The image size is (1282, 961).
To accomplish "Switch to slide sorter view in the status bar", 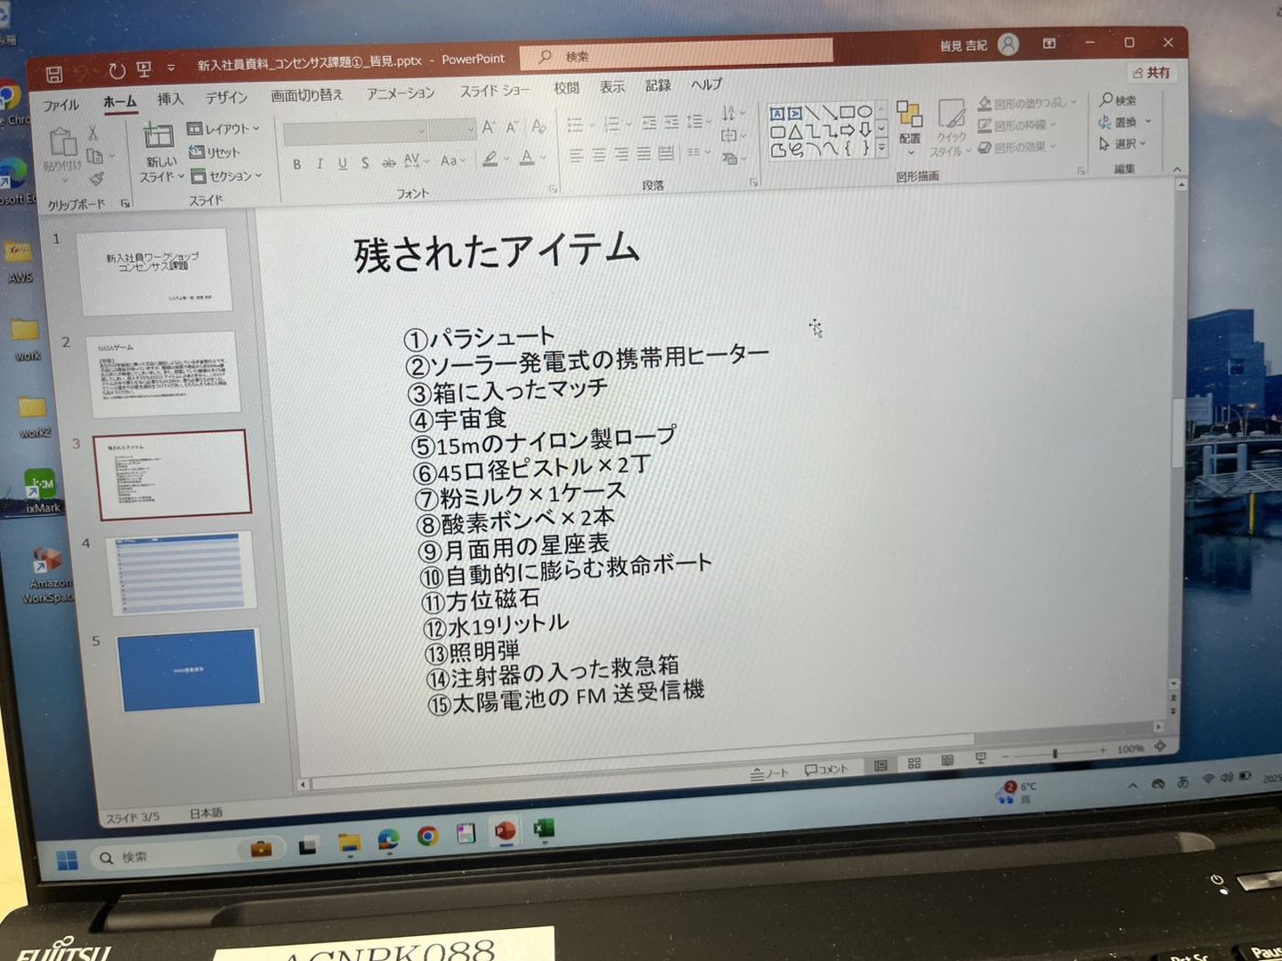I will tap(913, 763).
